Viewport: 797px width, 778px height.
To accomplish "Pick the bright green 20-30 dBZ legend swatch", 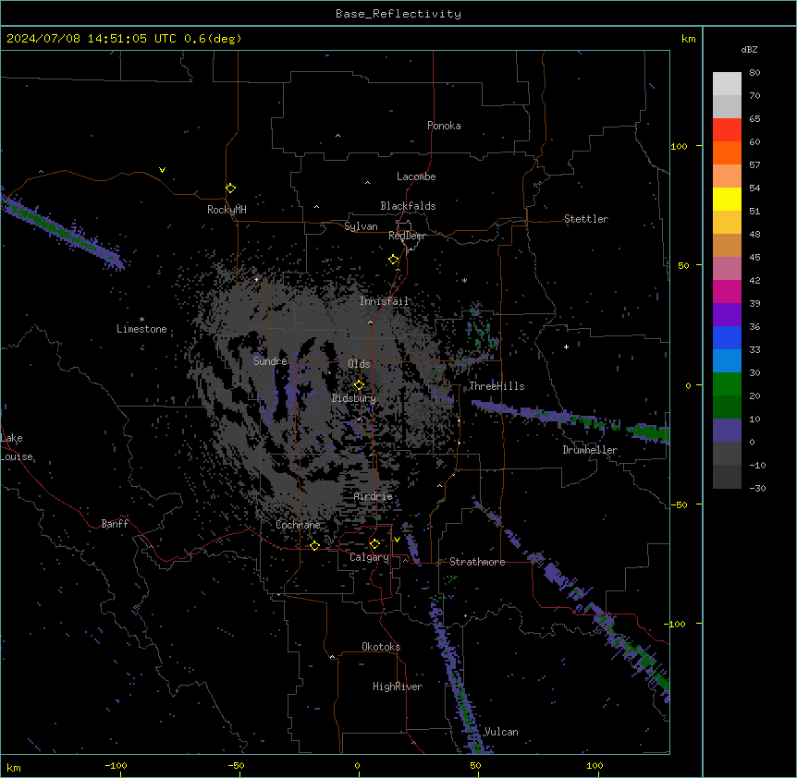I will (x=727, y=384).
